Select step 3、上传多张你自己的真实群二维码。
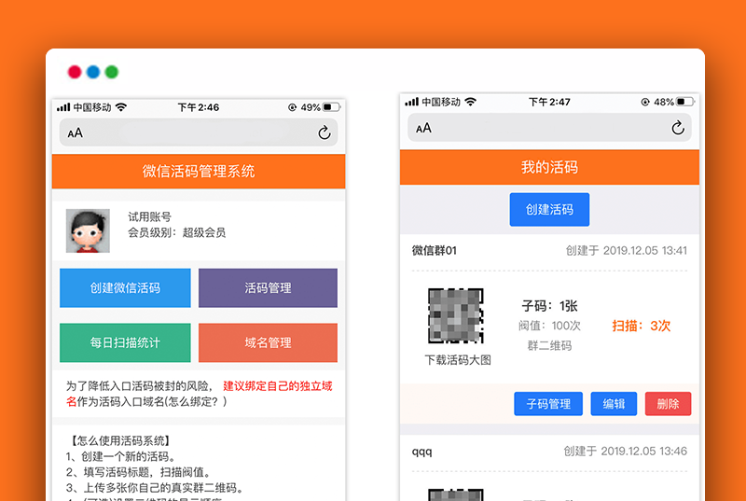746x501 pixels. (x=155, y=488)
